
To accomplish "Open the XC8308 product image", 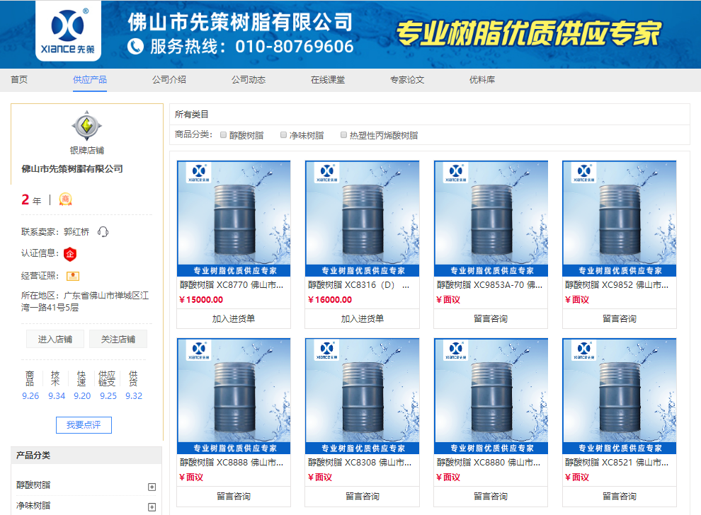I will (x=362, y=396).
